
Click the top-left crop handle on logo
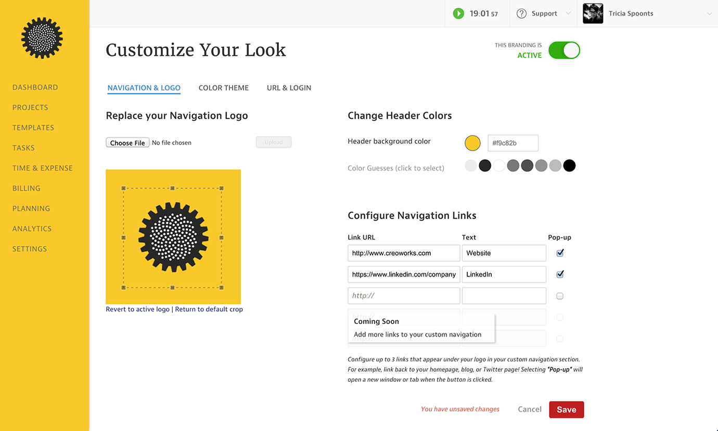tap(124, 188)
